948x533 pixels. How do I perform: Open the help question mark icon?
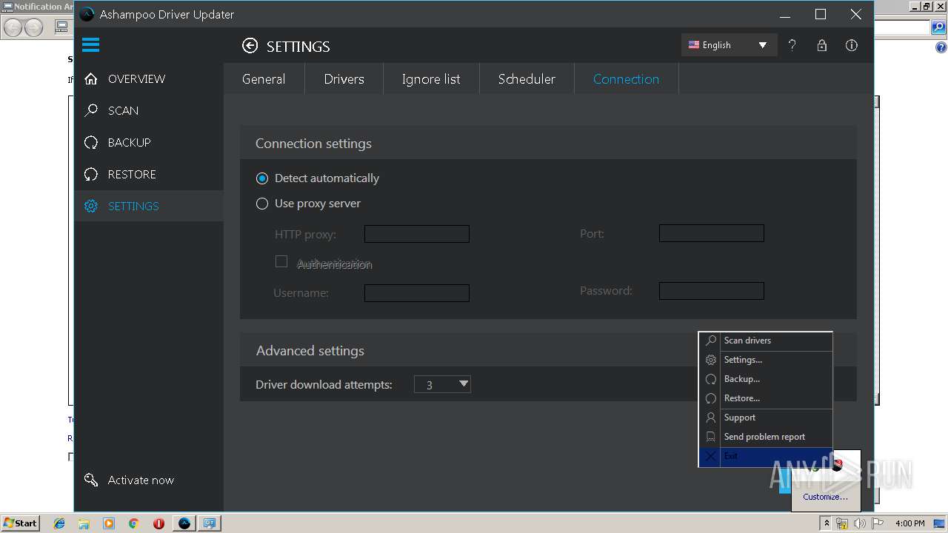tap(792, 45)
